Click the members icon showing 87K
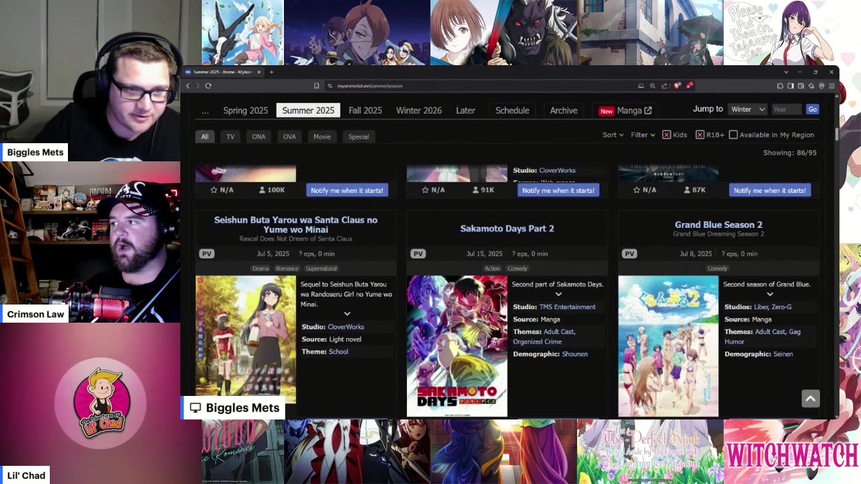Image resolution: width=861 pixels, height=484 pixels. click(687, 190)
